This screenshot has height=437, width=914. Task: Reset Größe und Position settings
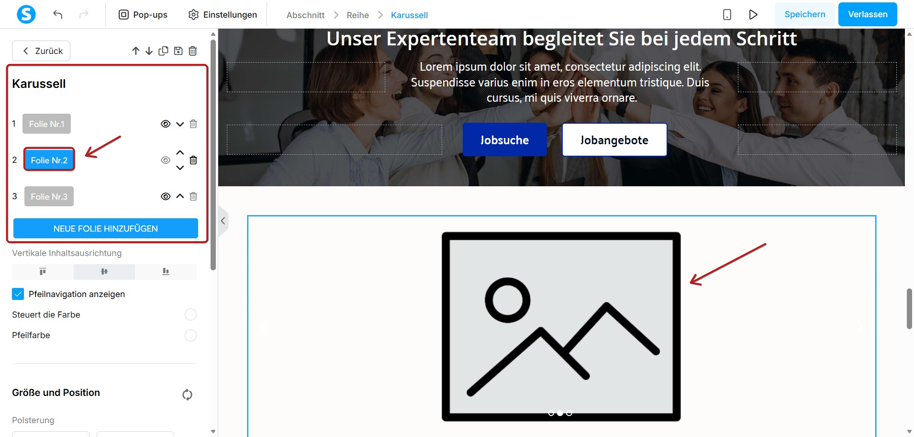[187, 394]
